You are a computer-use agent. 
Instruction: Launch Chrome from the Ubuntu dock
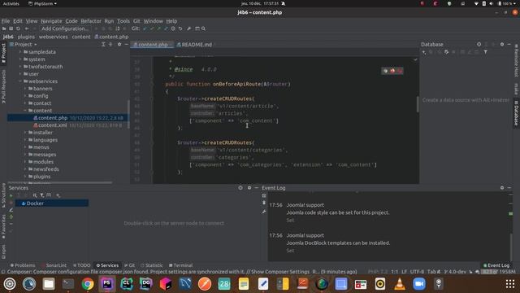[x=88, y=284]
